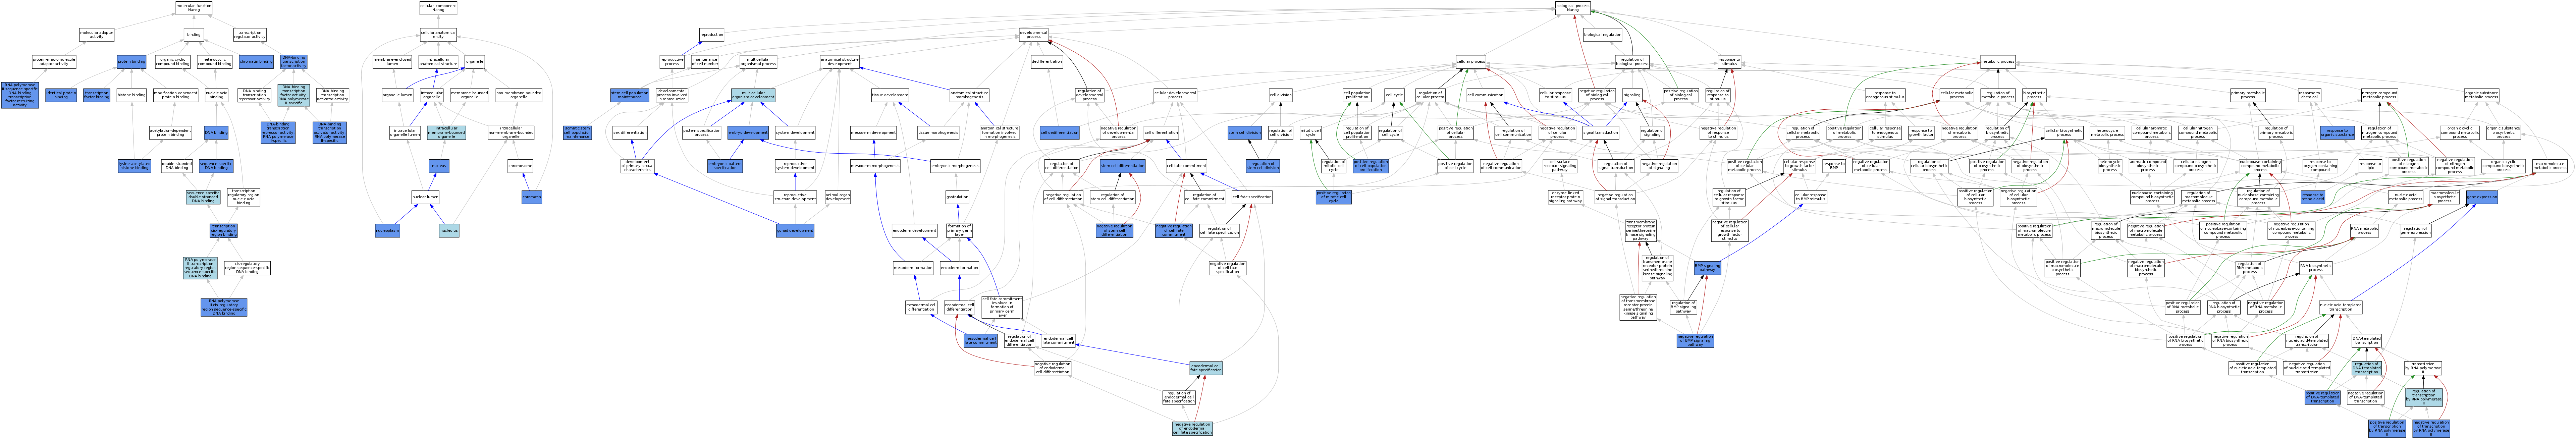Viewport: 2576px width, 439px height.
Task: Click the 'reproduction' node
Action: pos(711,35)
